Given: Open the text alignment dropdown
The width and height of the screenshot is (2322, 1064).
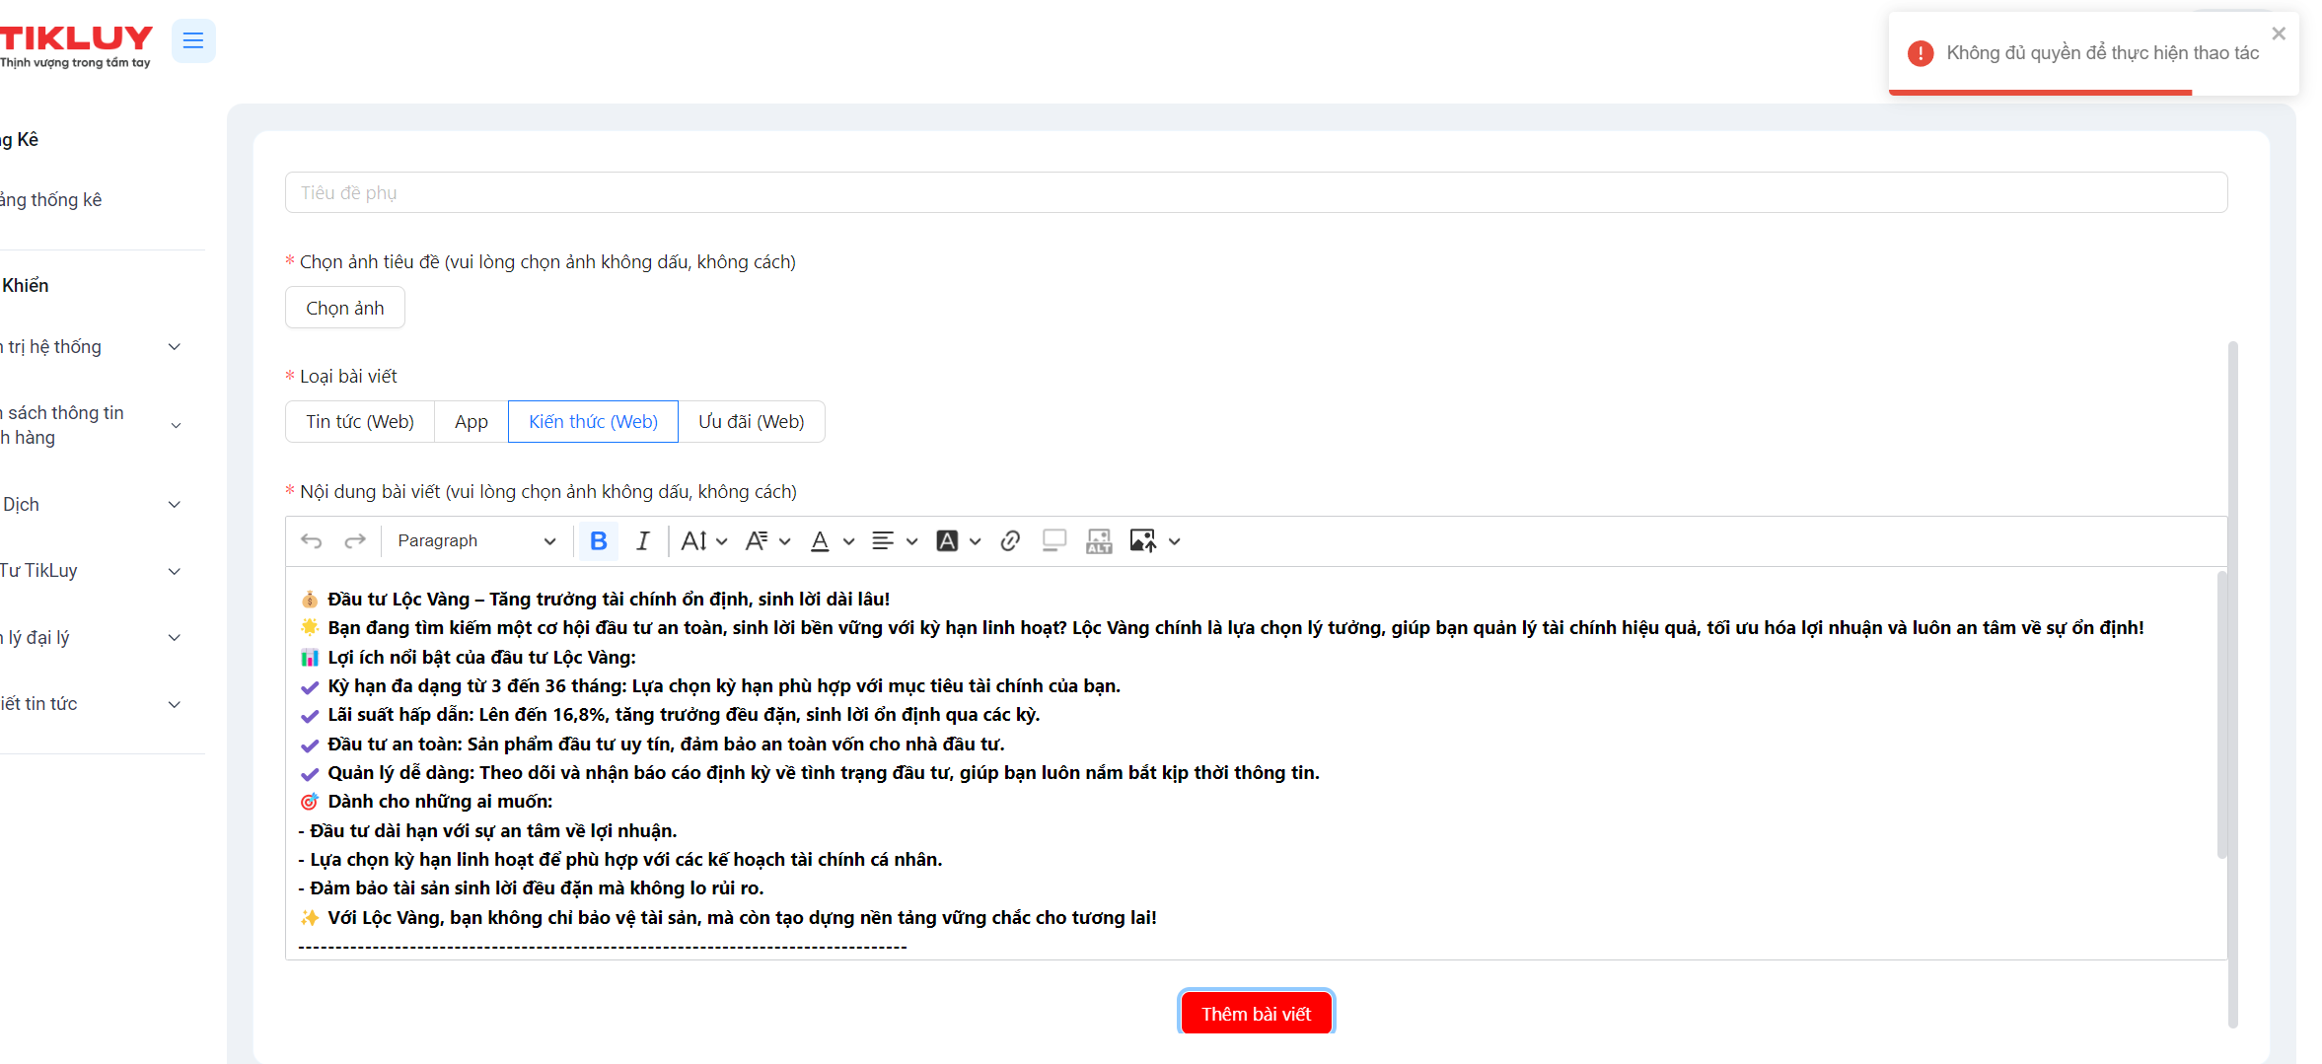Looking at the screenshot, I should coord(894,541).
